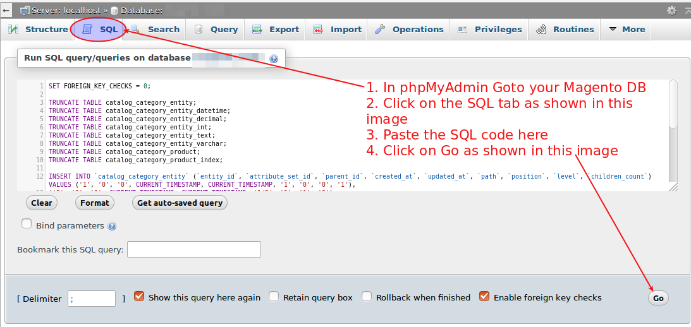Screen dimensions: 691x327
Task: Click the Privileges tab icon
Action: [x=462, y=30]
